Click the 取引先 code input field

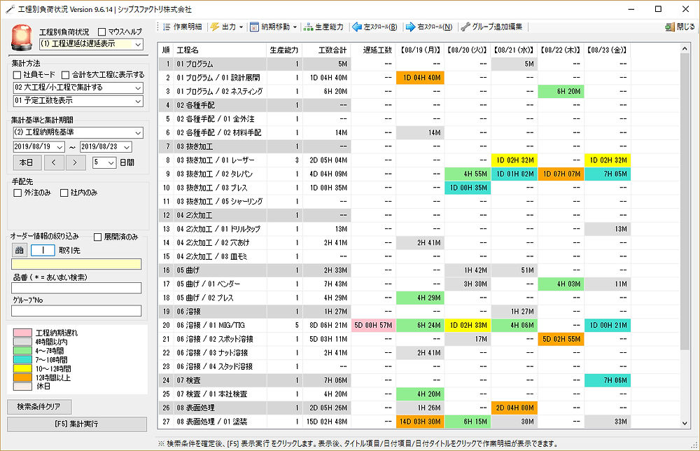pyautogui.click(x=43, y=251)
